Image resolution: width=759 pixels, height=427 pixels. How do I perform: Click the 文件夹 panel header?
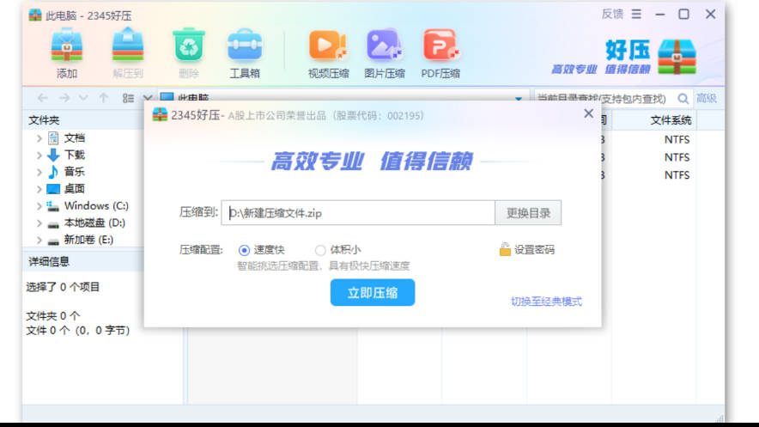(83, 120)
